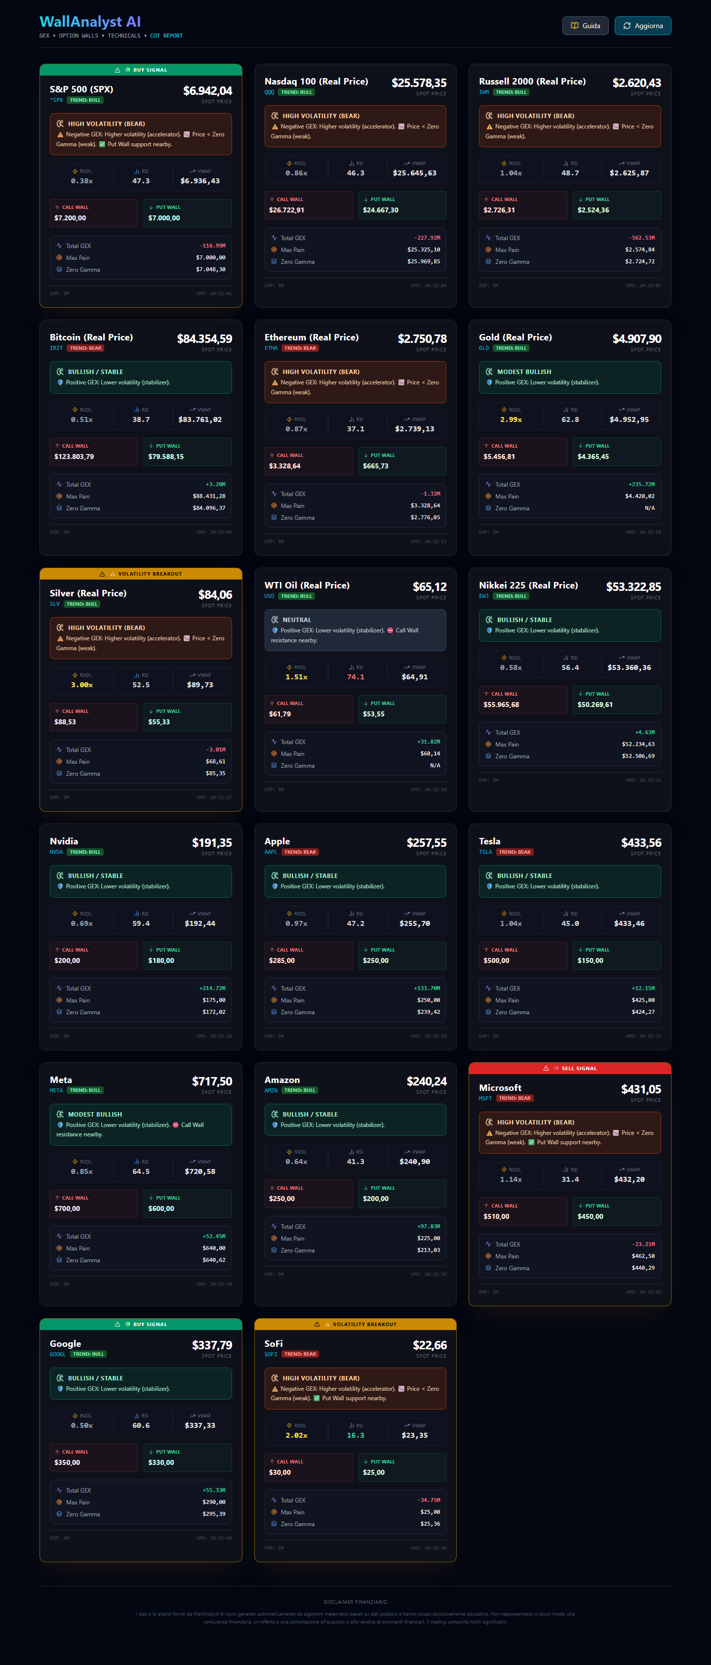Screen dimensions: 711x1665
Task: Click the Zero Gamma layers icon in Nvidia card
Action: [59, 1012]
